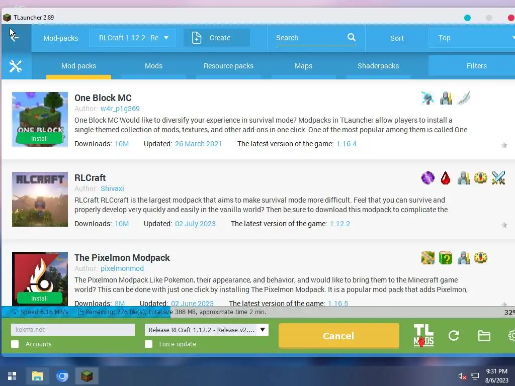Click RLCraft's compass clock category icon
515x386 pixels.
[x=481, y=178]
